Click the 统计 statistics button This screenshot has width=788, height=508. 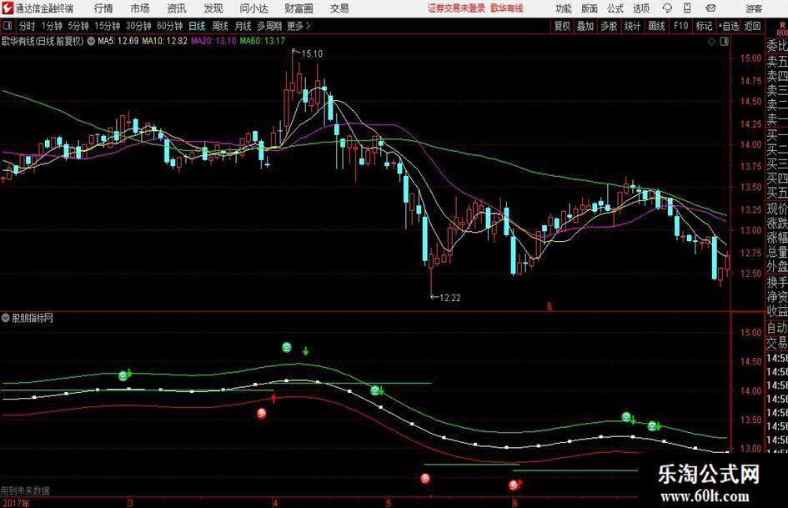[632, 26]
